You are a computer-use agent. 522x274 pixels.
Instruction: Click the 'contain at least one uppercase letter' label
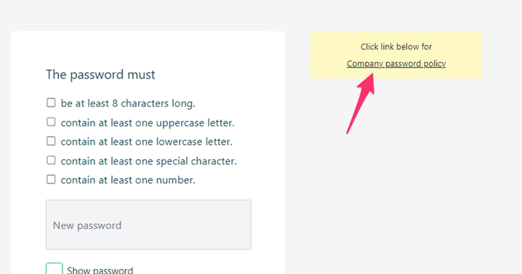point(147,123)
